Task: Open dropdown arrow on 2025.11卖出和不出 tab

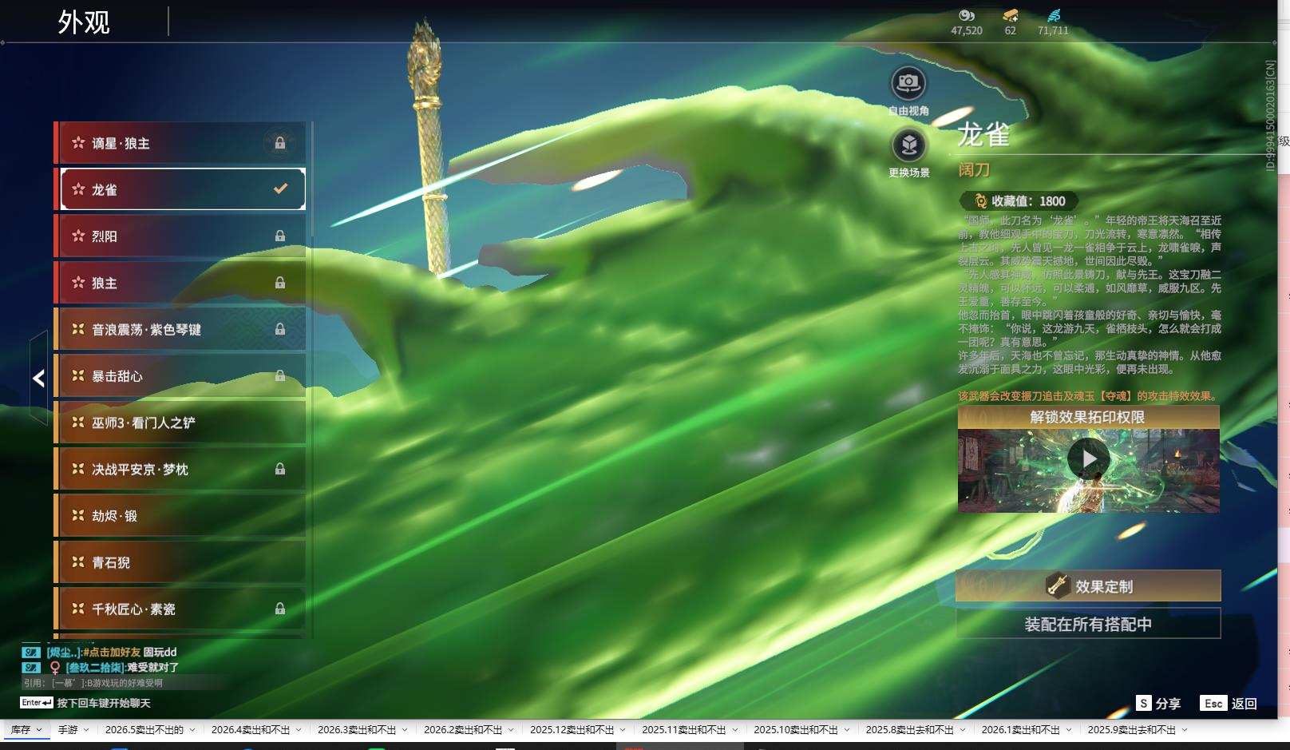Action: (734, 729)
